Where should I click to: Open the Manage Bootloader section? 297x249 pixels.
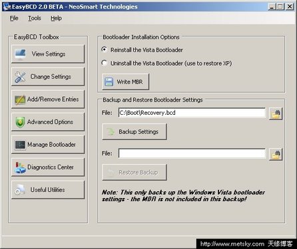[x=48, y=145]
